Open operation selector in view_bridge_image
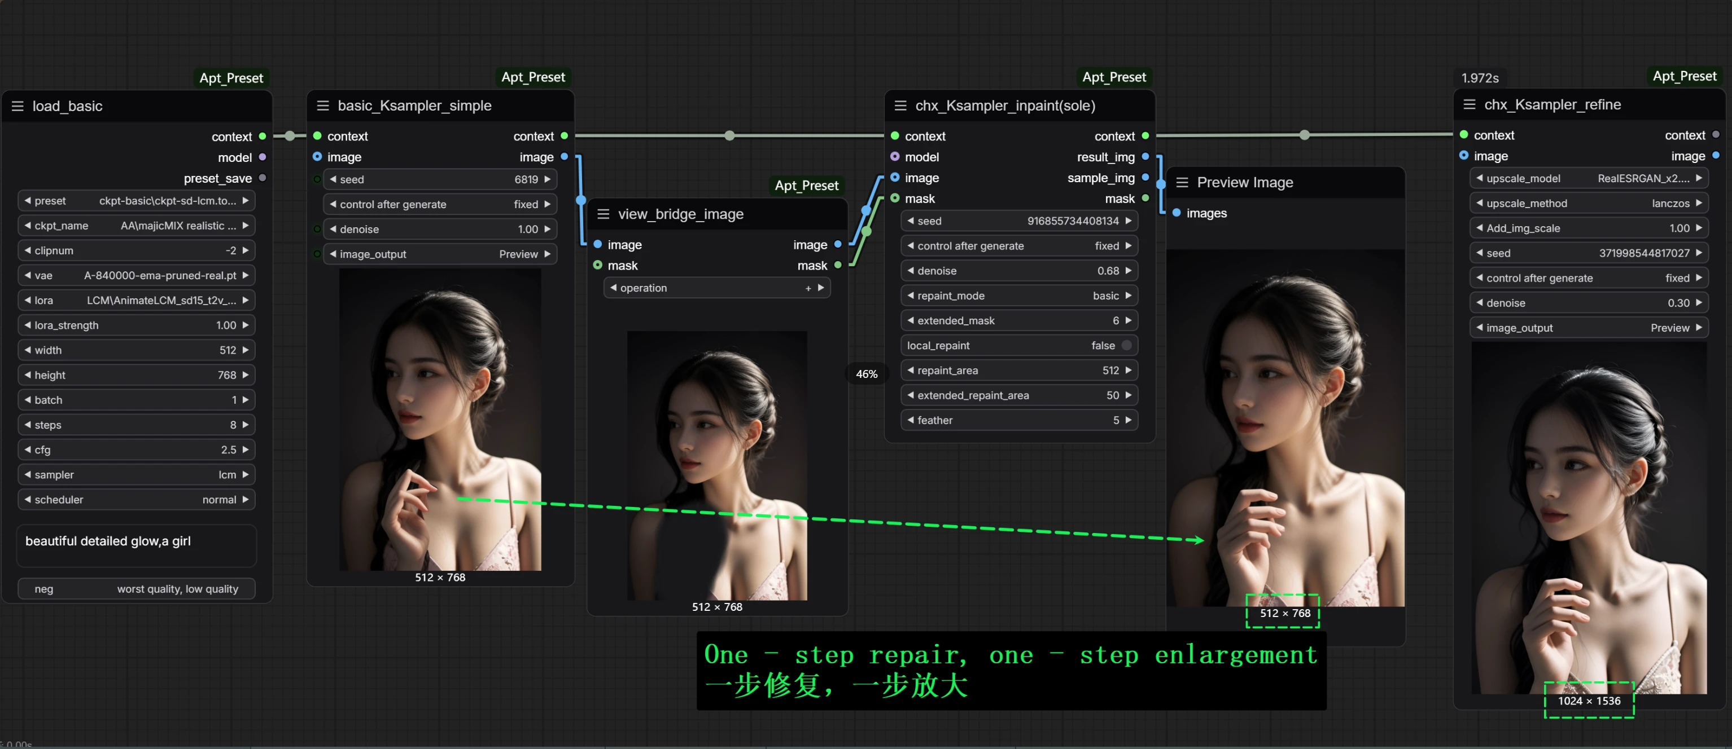The height and width of the screenshot is (749, 1732). coord(718,288)
